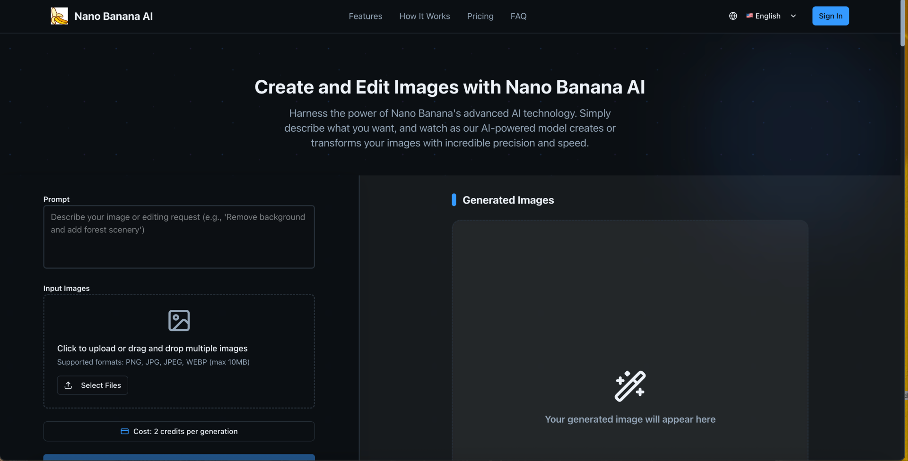The image size is (908, 461).
Task: Click the language dropdown chevron arrow
Action: (794, 16)
